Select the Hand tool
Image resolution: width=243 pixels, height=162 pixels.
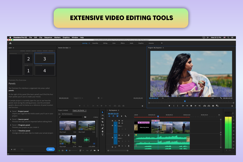tap(103, 131)
